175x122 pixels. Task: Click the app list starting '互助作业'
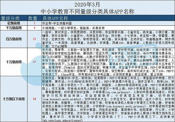tap(108, 99)
